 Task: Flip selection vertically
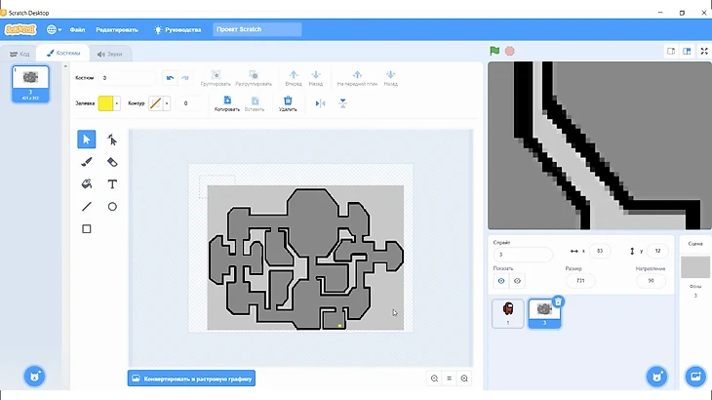point(342,103)
